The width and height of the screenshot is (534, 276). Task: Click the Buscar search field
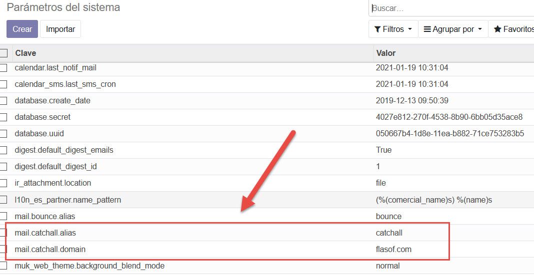(450, 8)
